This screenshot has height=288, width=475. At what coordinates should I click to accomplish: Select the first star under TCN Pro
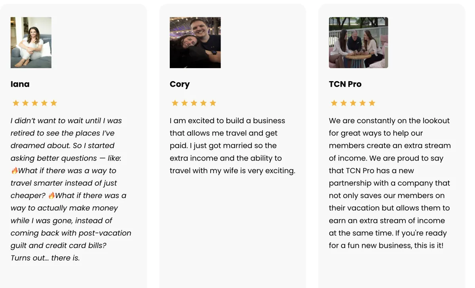point(334,103)
